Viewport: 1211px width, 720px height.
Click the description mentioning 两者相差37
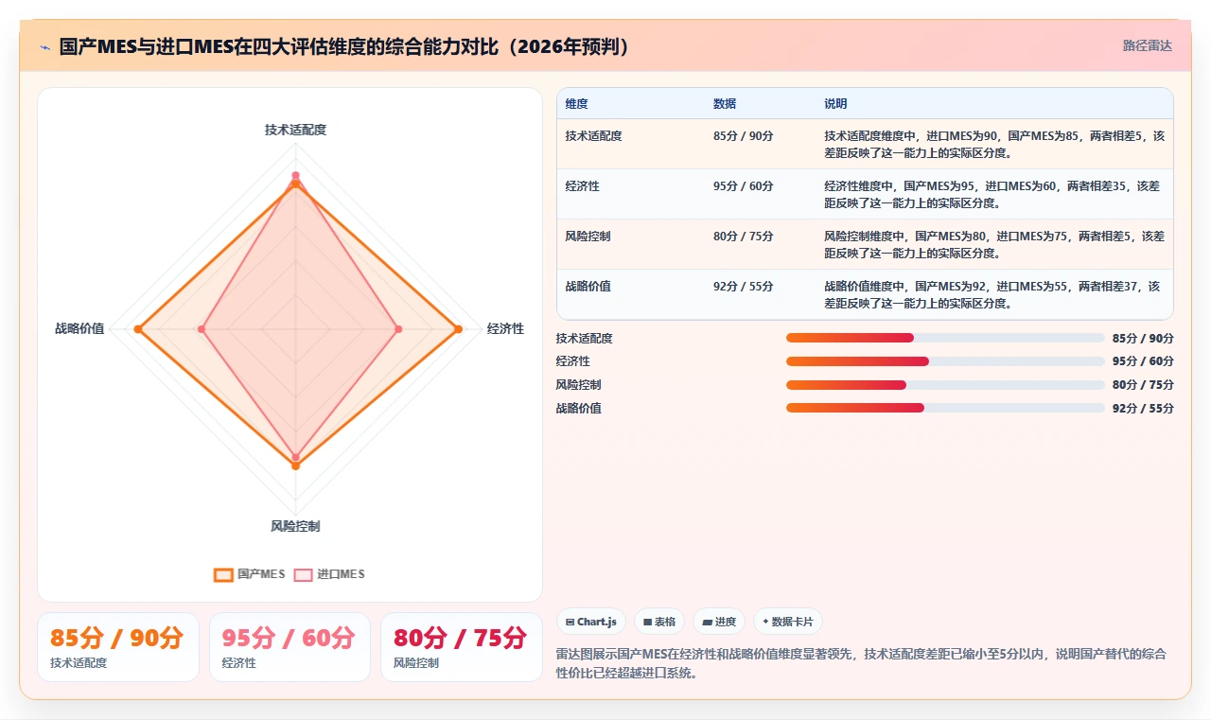[x=993, y=294]
